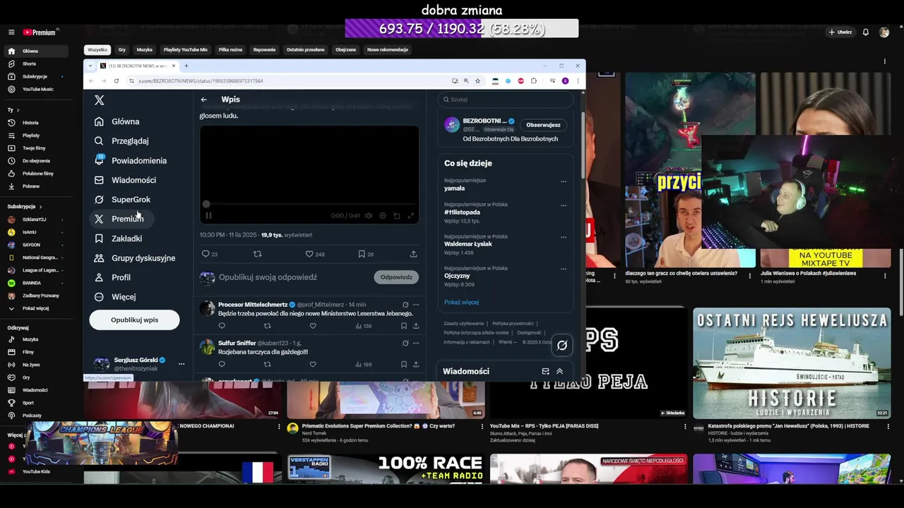Click the floating Grok button above Wiadomości
This screenshot has width=904, height=508.
pyautogui.click(x=562, y=345)
